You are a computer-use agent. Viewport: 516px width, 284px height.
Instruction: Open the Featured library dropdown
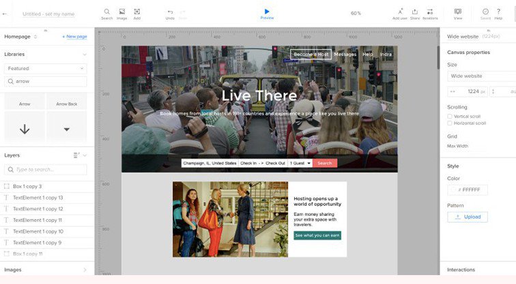click(x=46, y=68)
